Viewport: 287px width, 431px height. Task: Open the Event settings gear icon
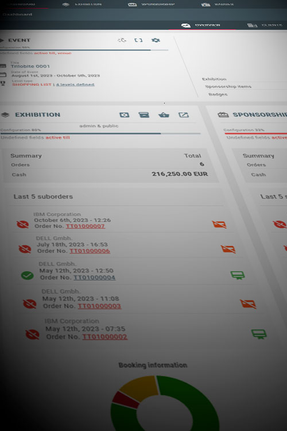(156, 40)
